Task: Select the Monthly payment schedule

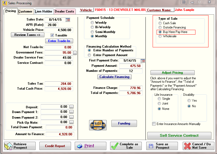Action: tap(92, 36)
